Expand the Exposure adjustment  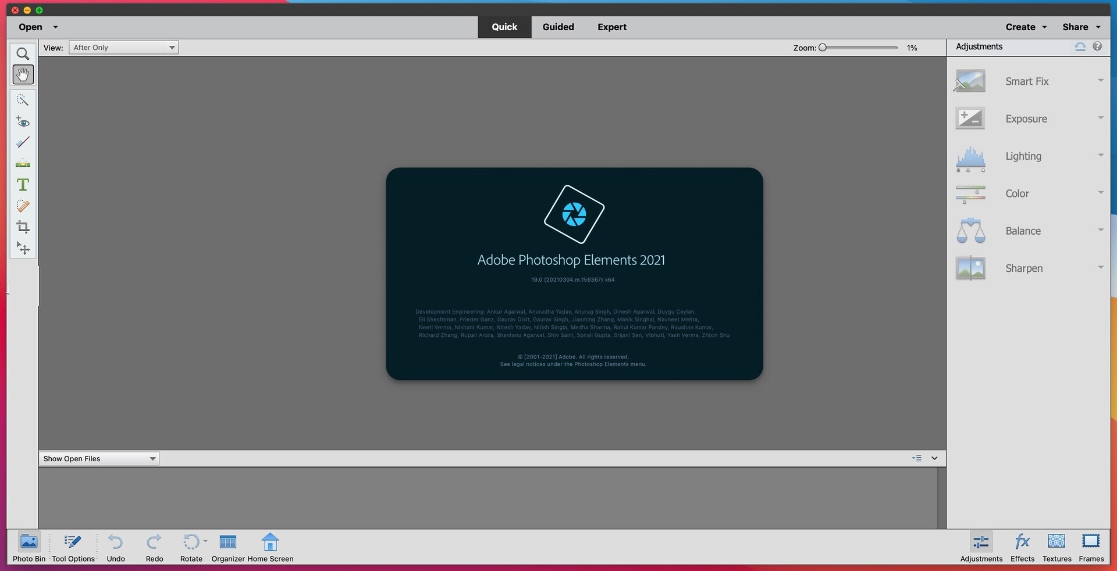click(x=1101, y=118)
